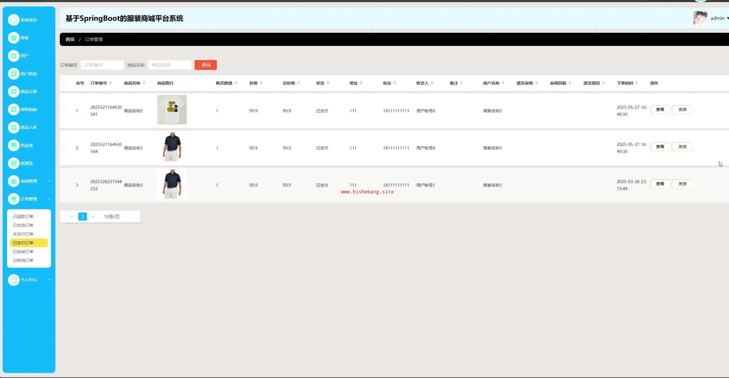Open the 10条/页 page size dropdown

[x=115, y=217]
